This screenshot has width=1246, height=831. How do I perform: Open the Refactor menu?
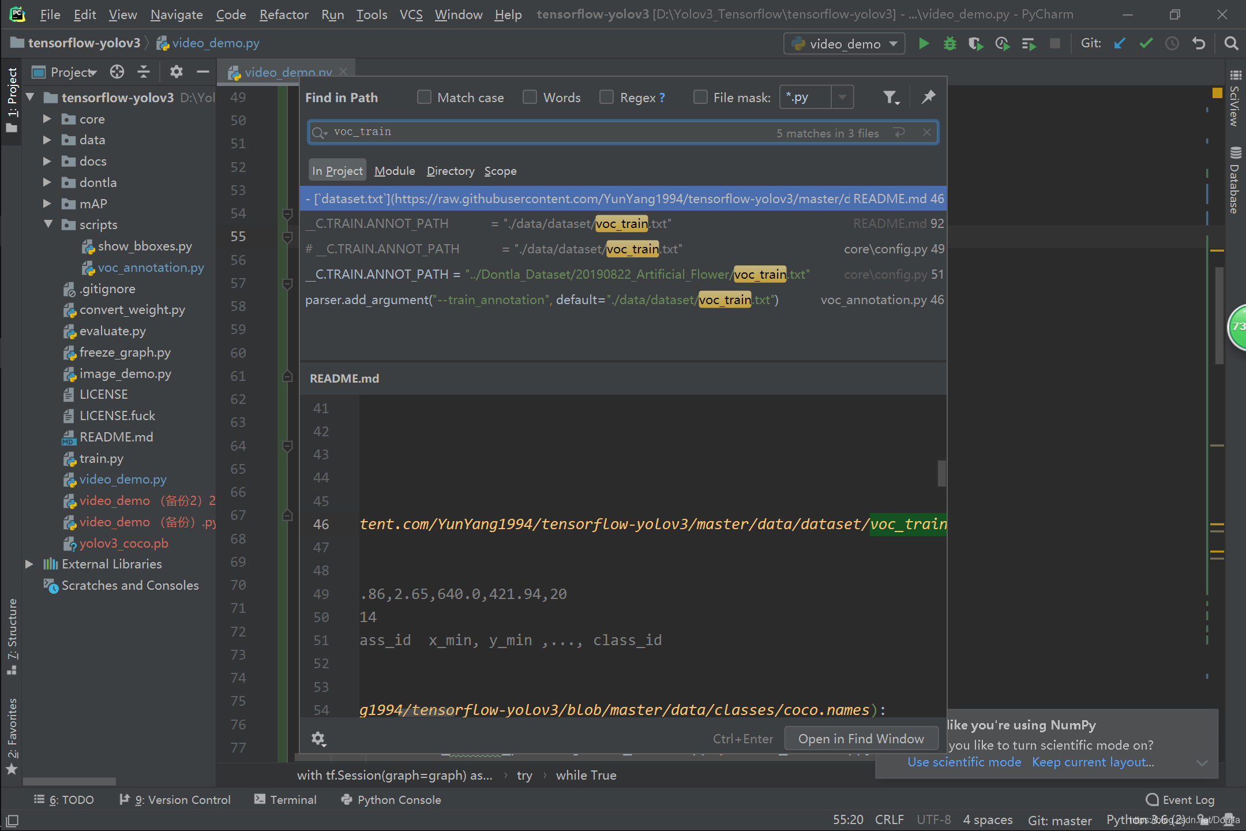tap(284, 14)
